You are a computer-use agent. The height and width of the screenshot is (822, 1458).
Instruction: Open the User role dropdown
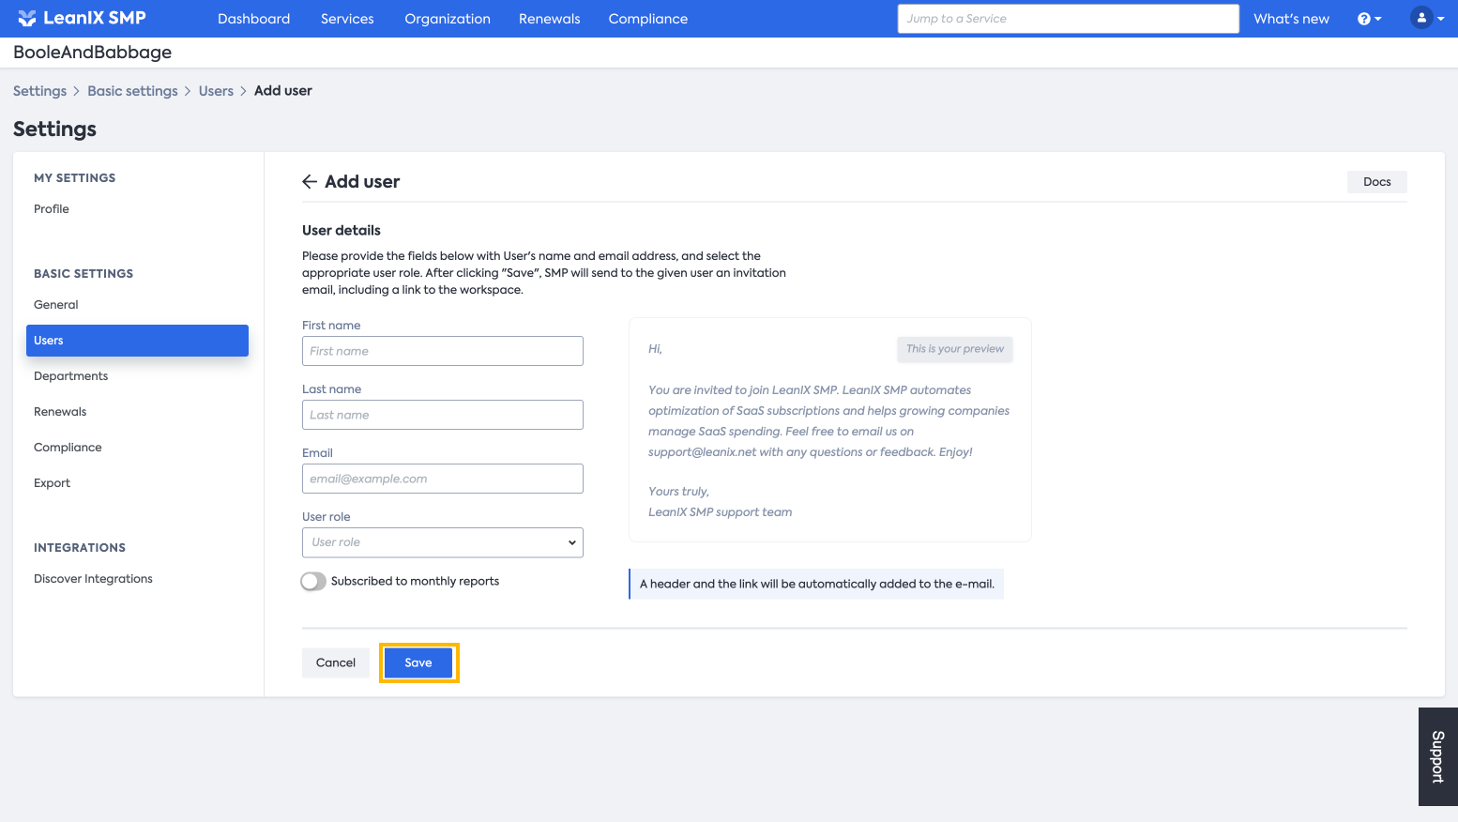[443, 542]
